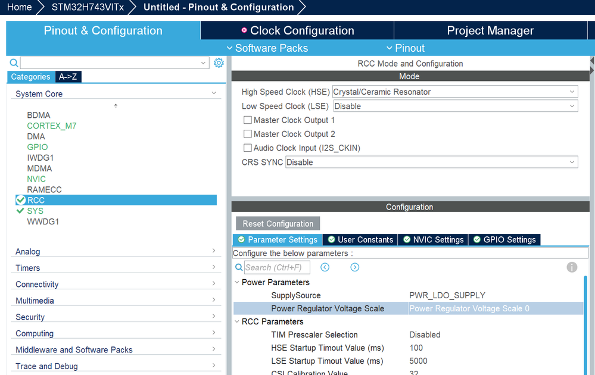The width and height of the screenshot is (595, 375).
Task: Select the Categories tab
Action: [31, 77]
